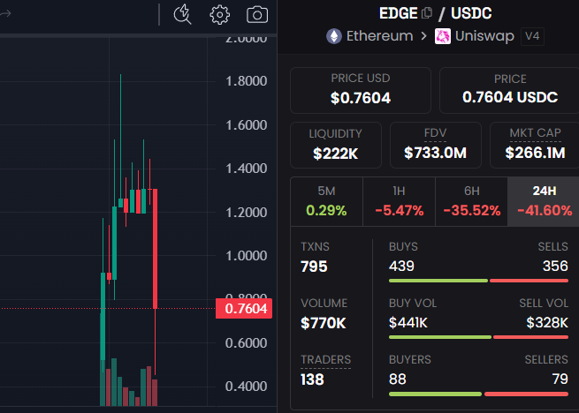Click the V4 version badge

[532, 36]
